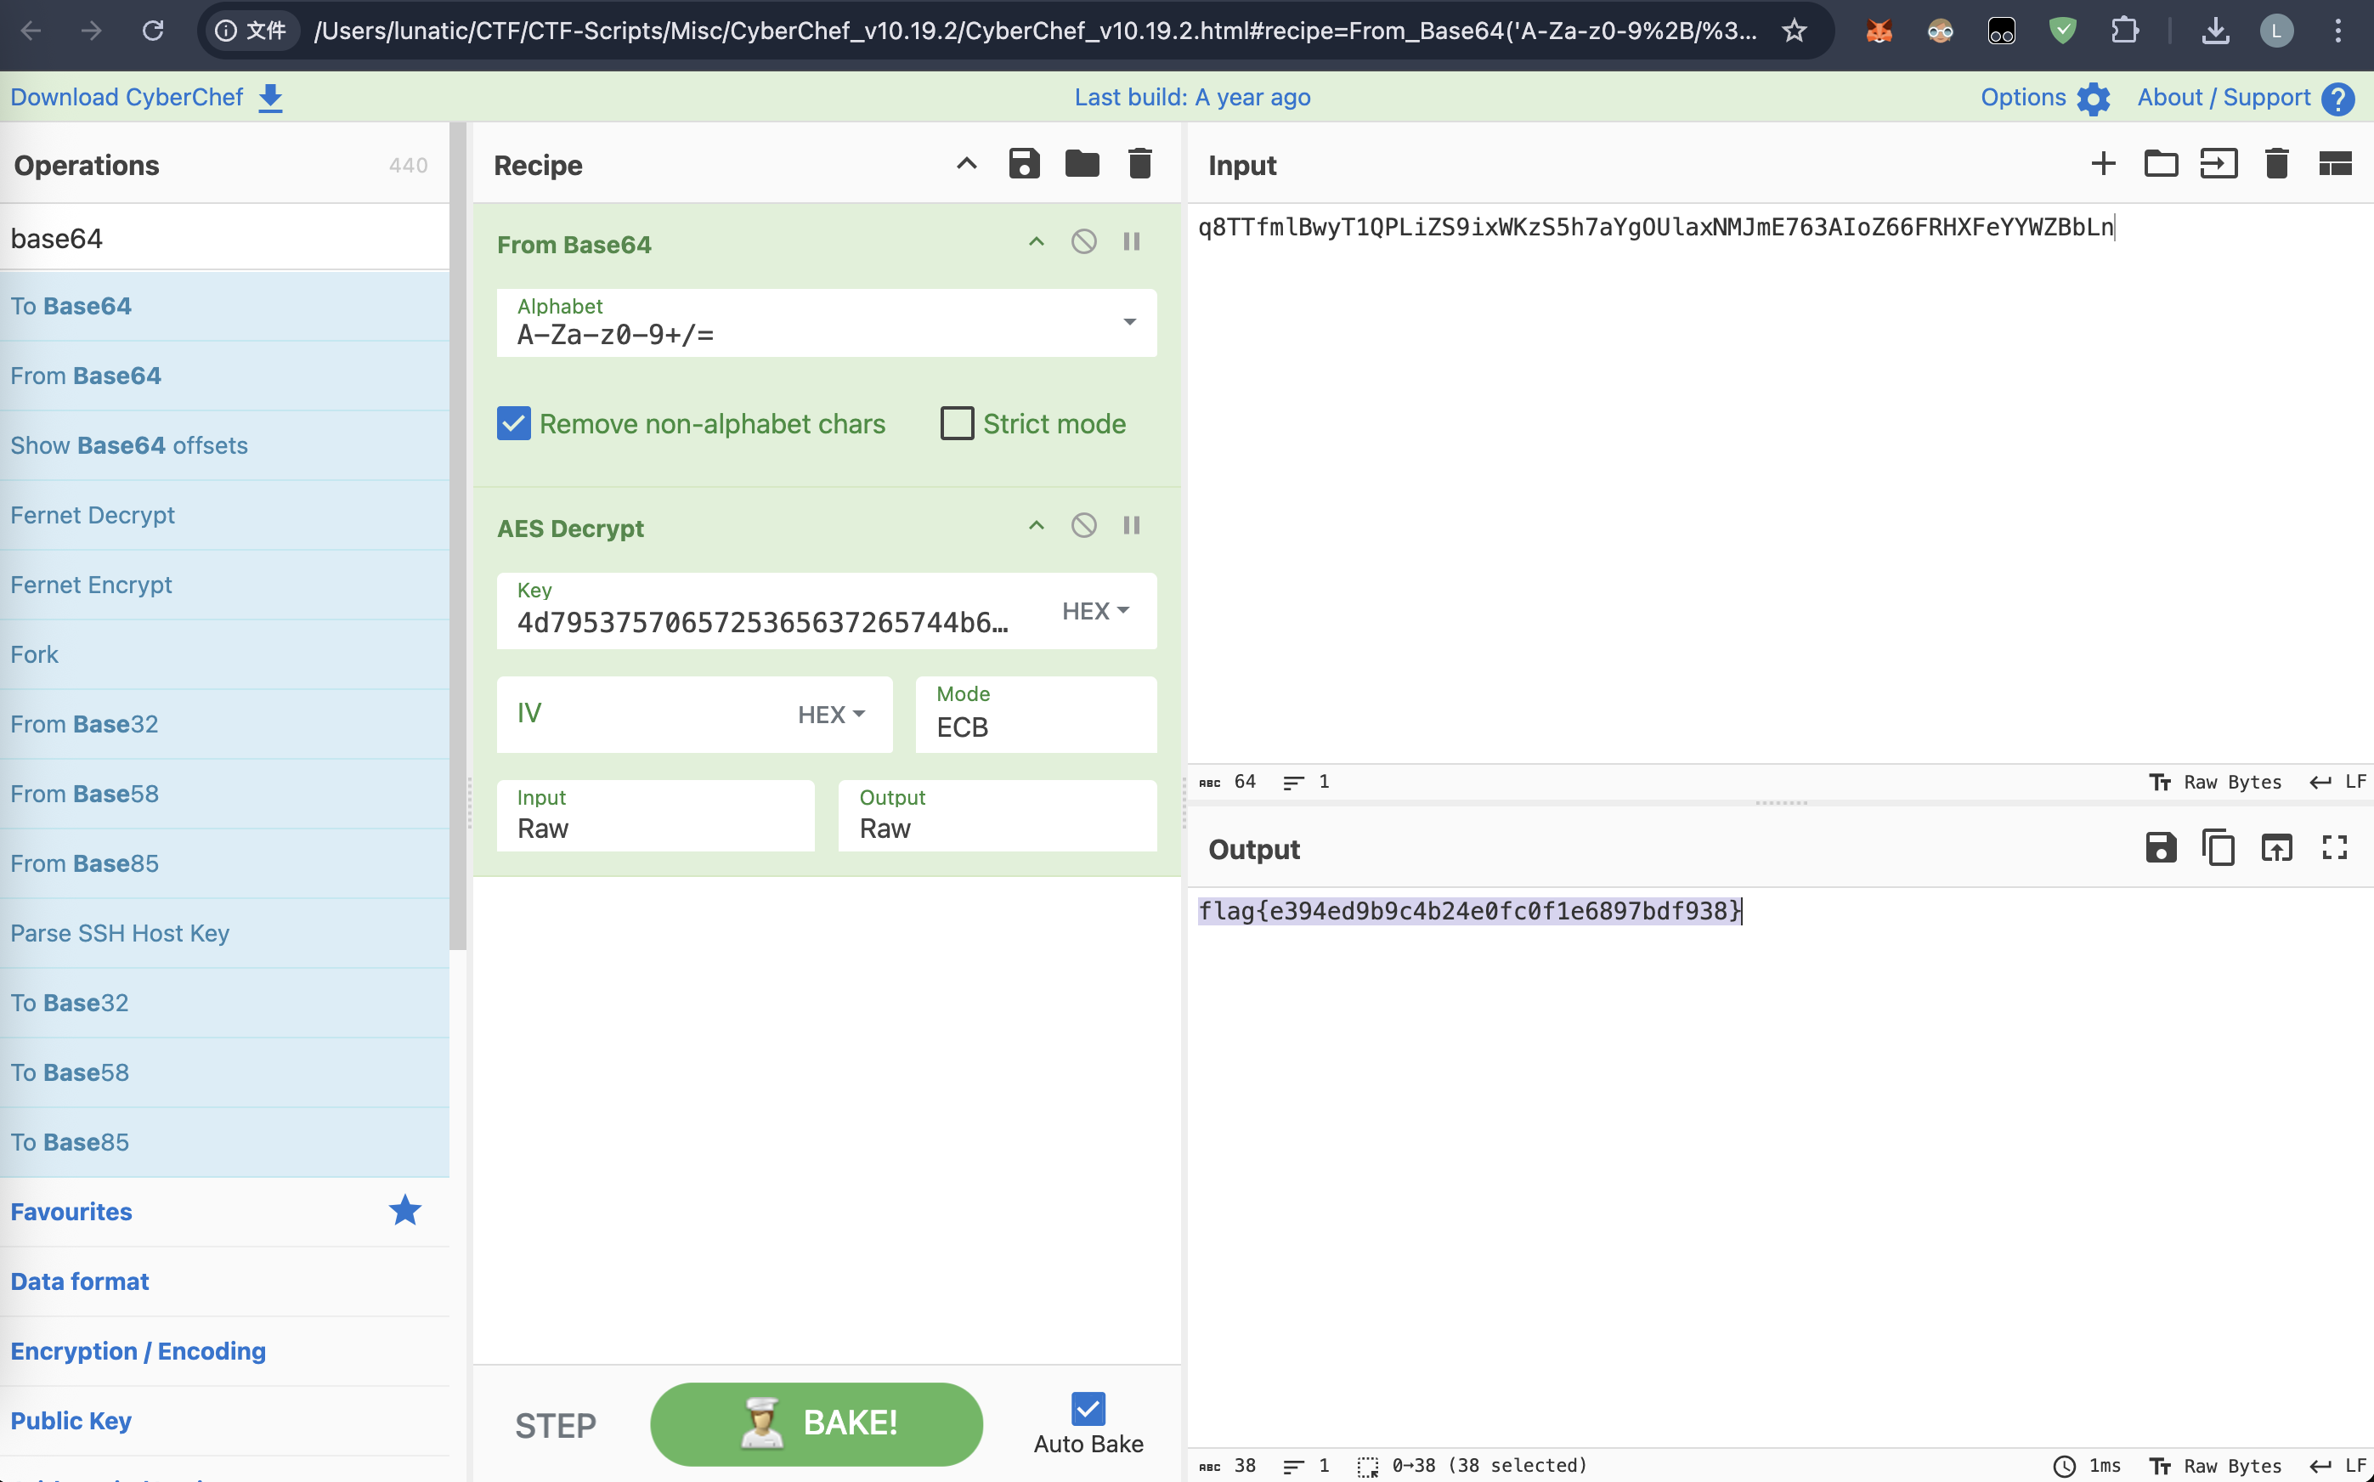Select To Base64 operation
The height and width of the screenshot is (1482, 2374).
coord(224,306)
